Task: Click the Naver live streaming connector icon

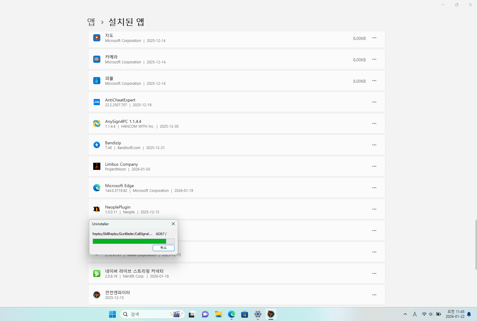Action: click(x=97, y=273)
